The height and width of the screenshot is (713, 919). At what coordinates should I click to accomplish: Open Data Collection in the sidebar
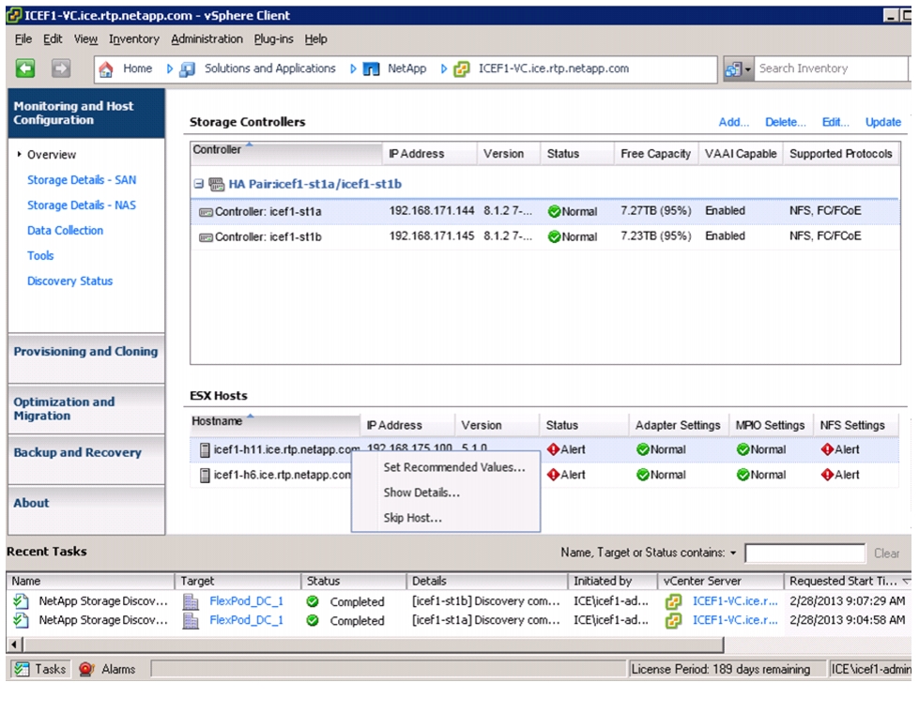(x=65, y=231)
